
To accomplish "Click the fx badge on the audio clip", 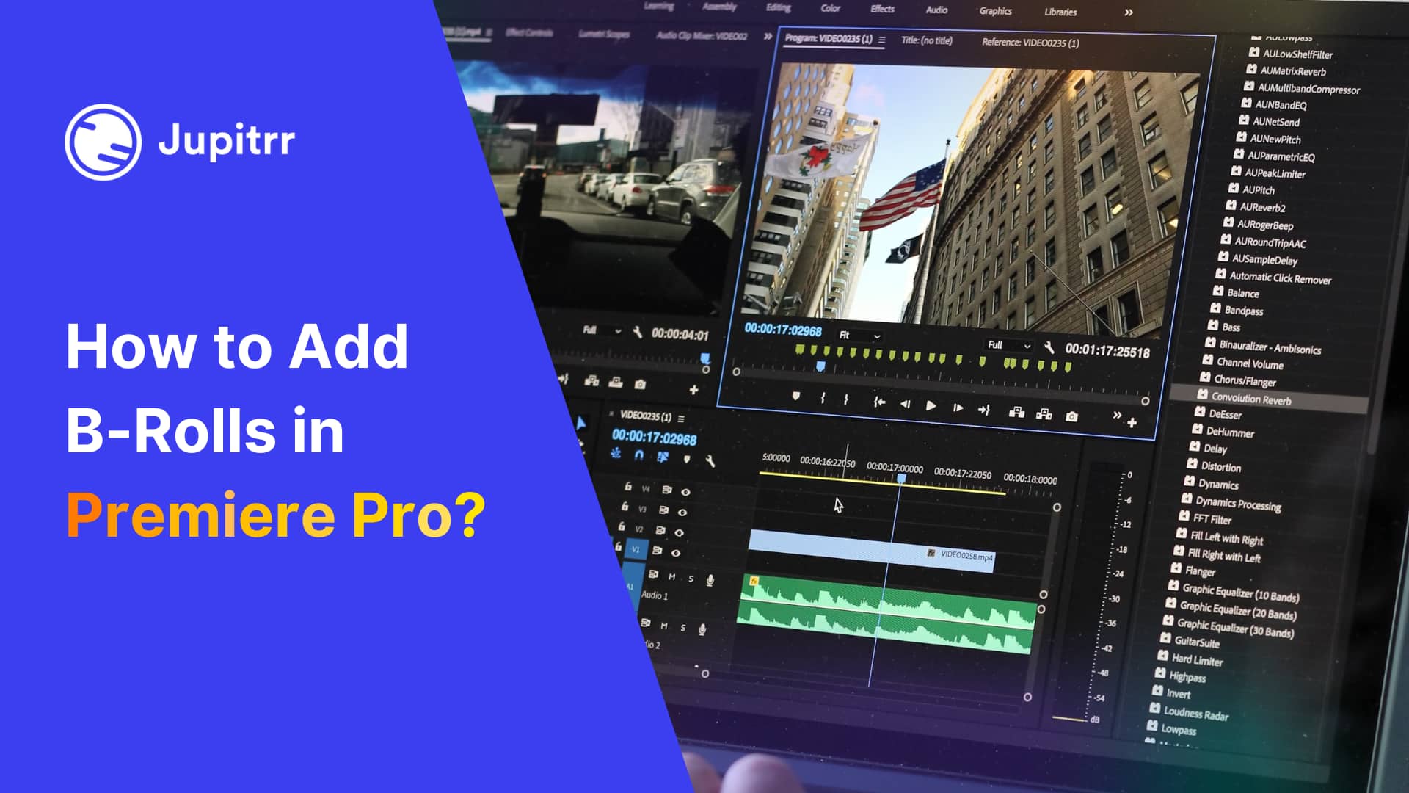I will click(754, 580).
